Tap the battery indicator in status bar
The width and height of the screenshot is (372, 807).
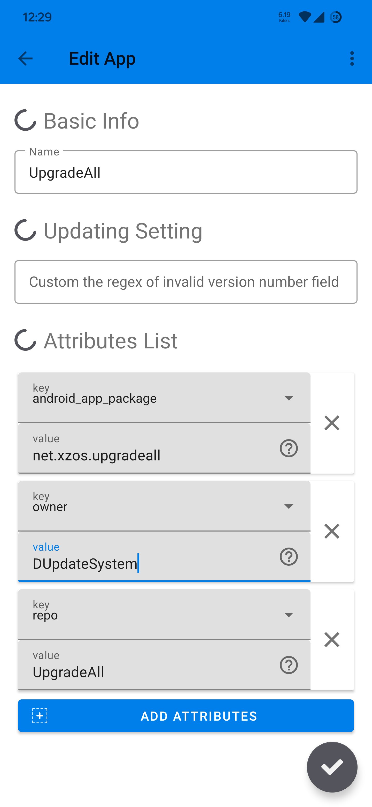pos(336,17)
